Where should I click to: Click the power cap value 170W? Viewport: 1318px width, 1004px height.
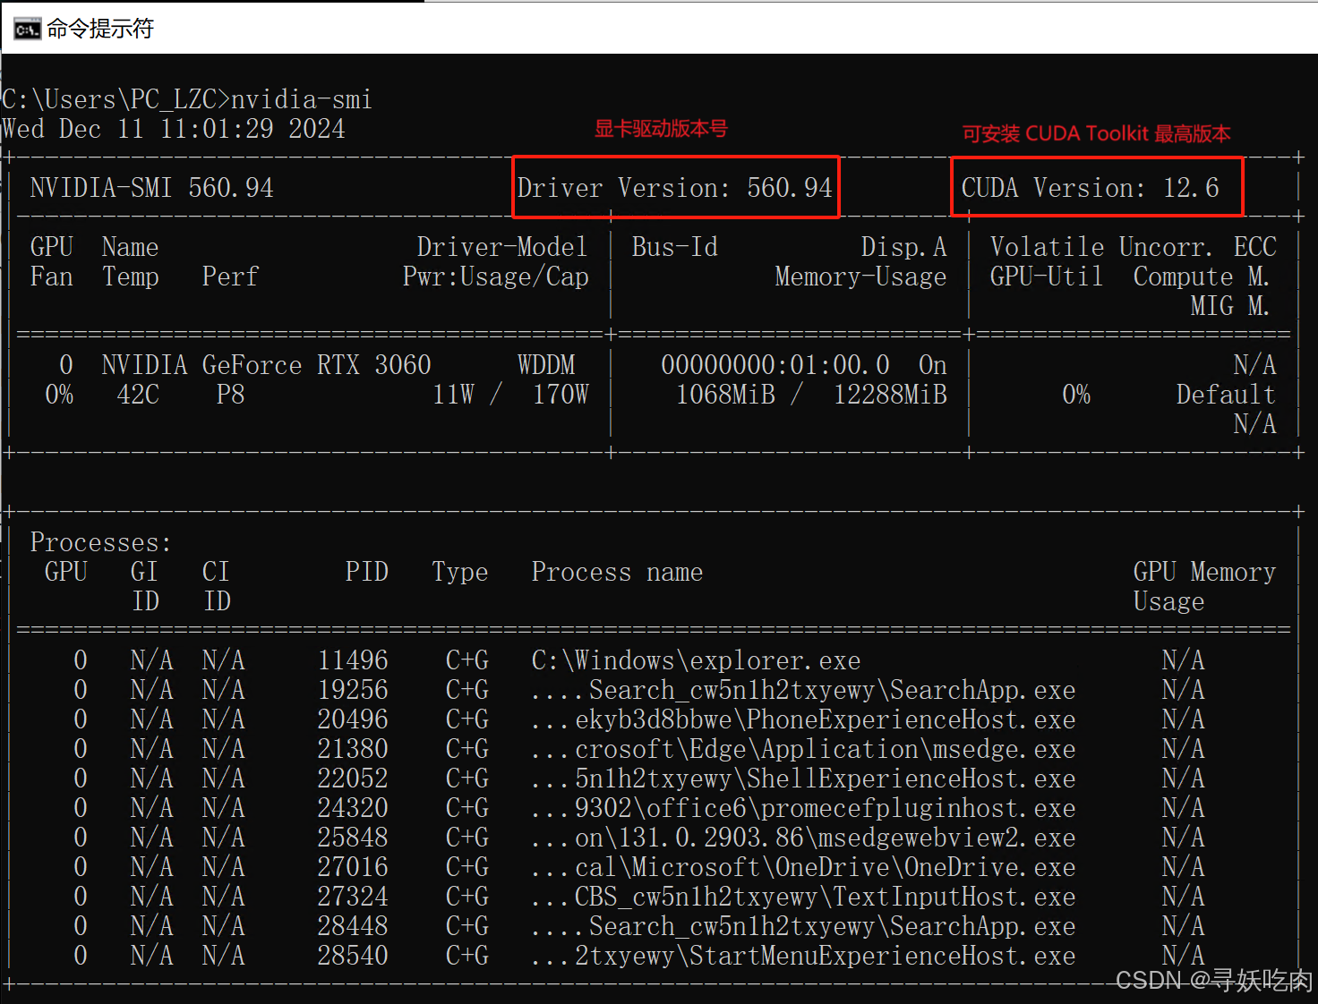561,395
